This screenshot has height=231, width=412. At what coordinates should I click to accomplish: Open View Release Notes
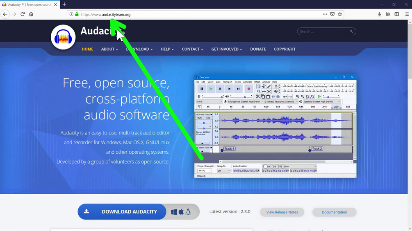click(282, 212)
